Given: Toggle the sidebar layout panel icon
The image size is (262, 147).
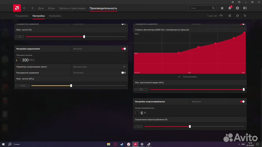Looking at the screenshot, I should 245,8.
